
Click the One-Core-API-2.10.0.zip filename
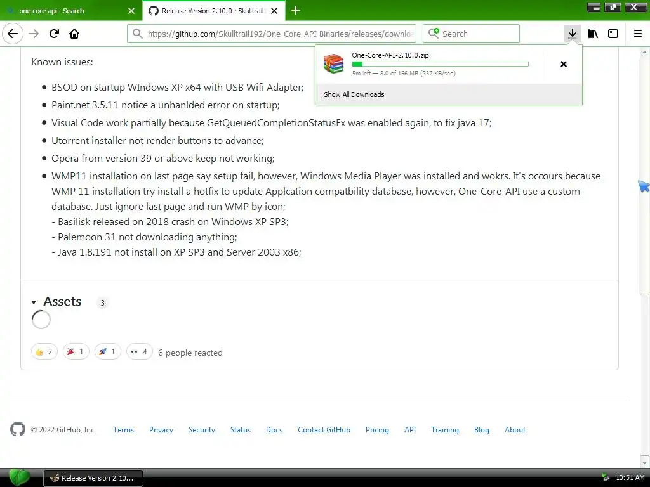[x=390, y=55]
